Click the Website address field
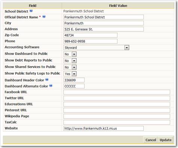This screenshot has width=178, height=148. (103, 128)
